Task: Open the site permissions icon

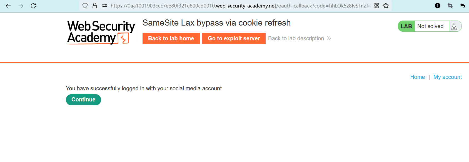Action: coord(104,6)
